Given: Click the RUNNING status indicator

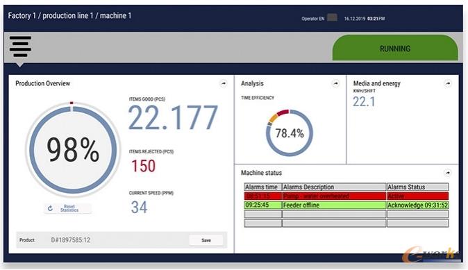Looking at the screenshot, I should (x=395, y=48).
